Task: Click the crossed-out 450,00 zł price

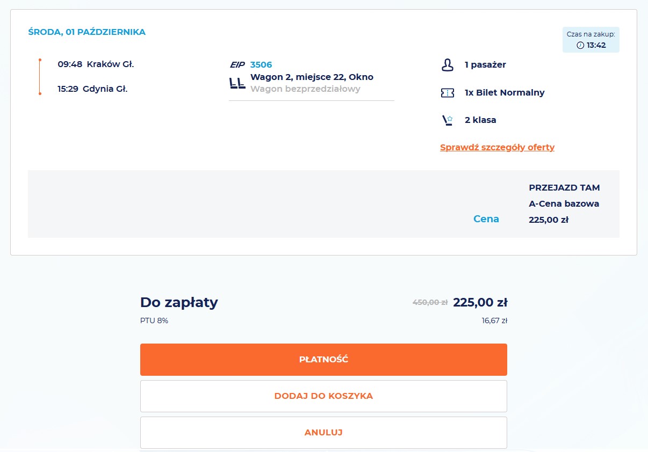Action: [430, 302]
